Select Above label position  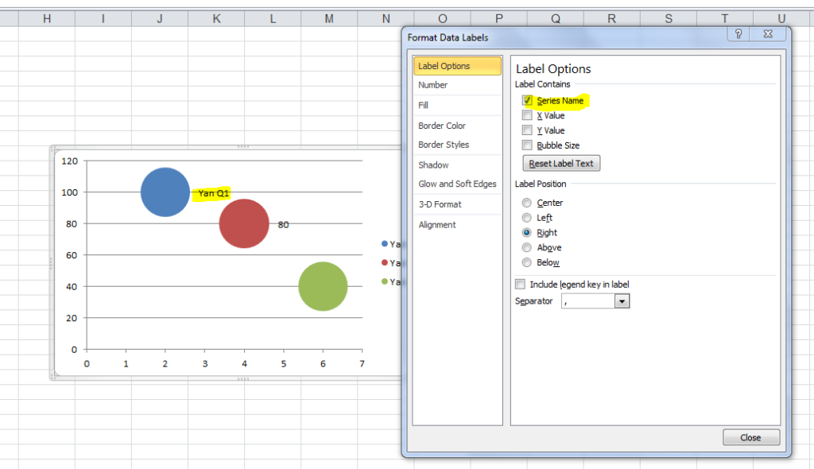[526, 247]
